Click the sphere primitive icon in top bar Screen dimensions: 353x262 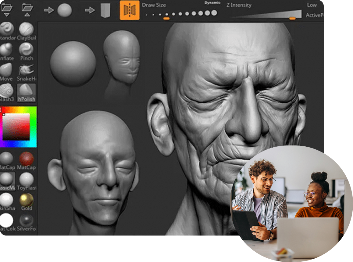click(65, 10)
